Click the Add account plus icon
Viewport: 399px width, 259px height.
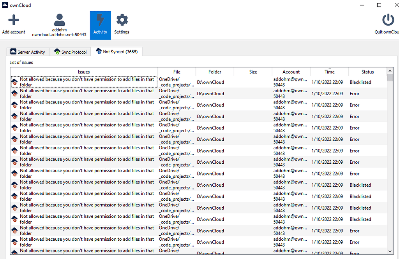14,19
